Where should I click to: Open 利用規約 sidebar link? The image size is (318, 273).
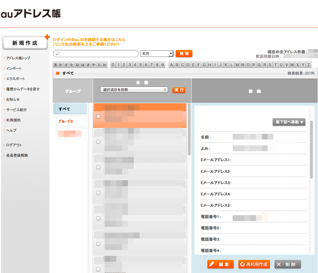pos(13,120)
